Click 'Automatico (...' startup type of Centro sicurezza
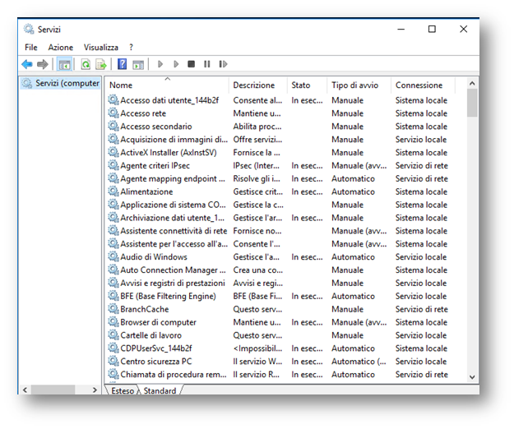This screenshot has width=514, height=429. click(x=359, y=362)
